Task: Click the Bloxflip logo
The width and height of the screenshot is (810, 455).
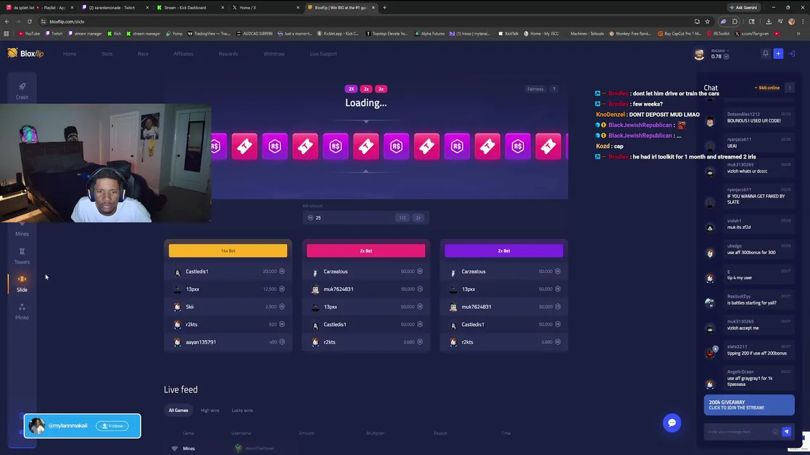Action: tap(25, 54)
